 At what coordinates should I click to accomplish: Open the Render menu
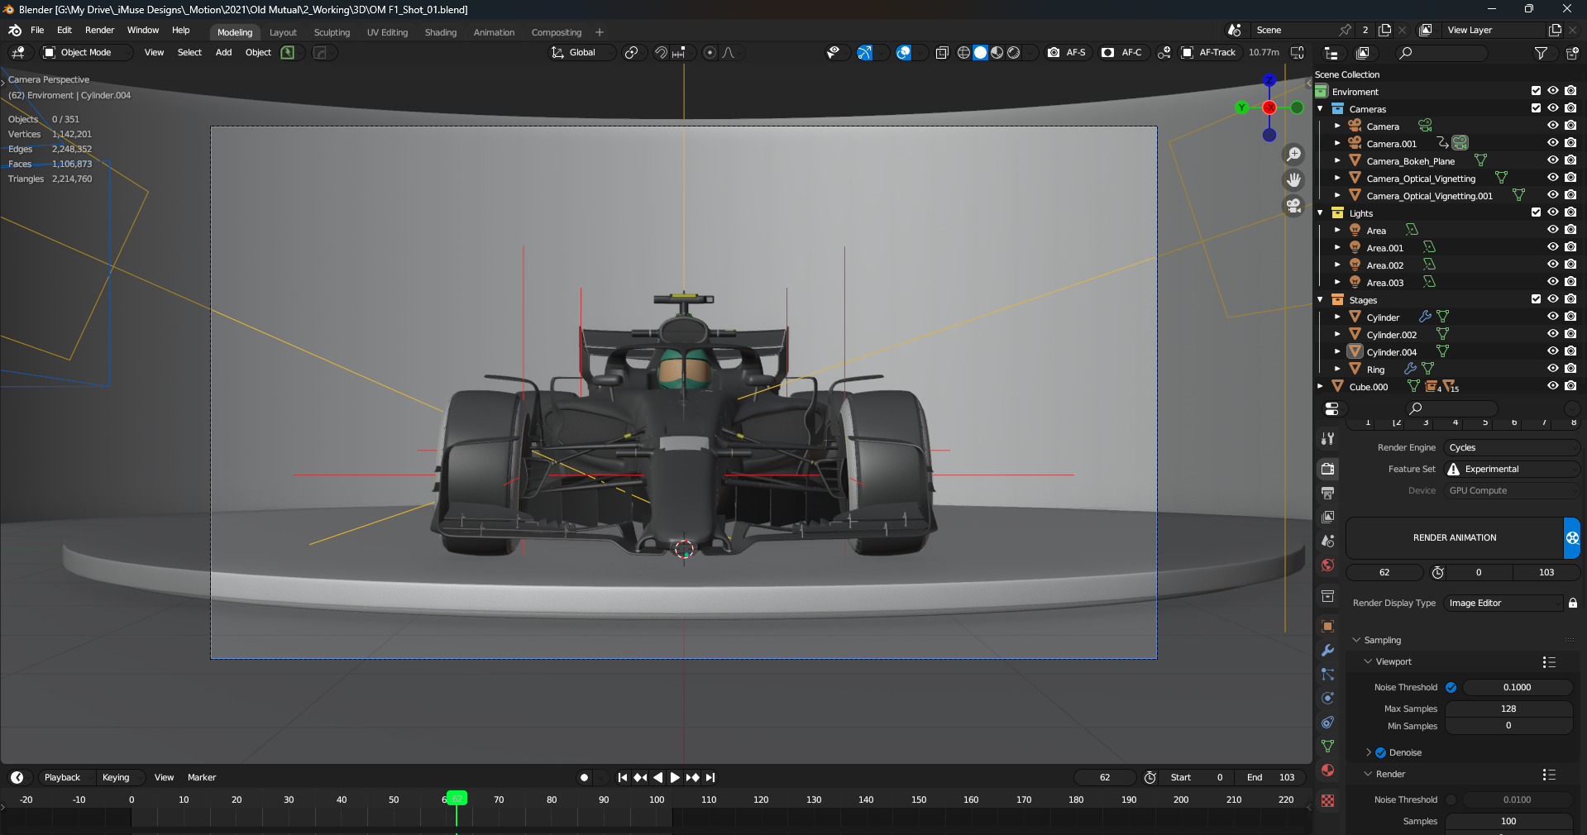point(99,31)
